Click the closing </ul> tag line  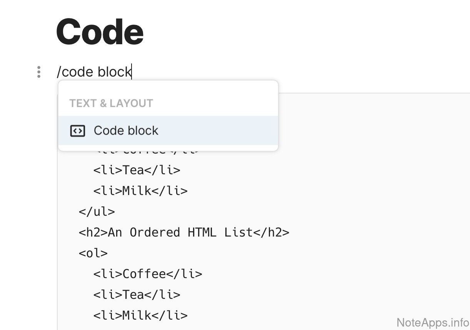[x=97, y=212]
